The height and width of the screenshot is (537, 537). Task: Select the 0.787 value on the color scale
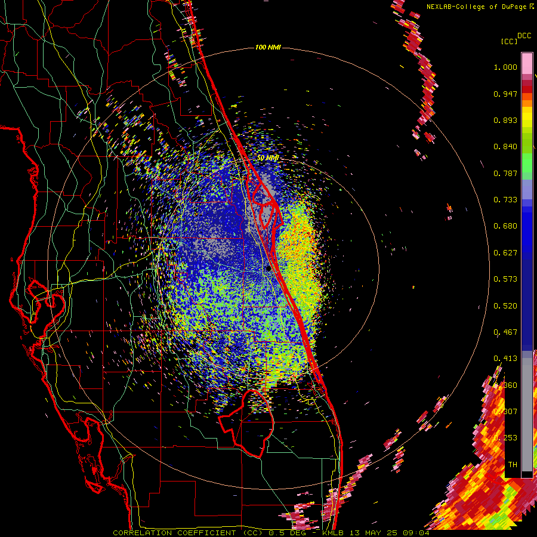click(x=505, y=173)
